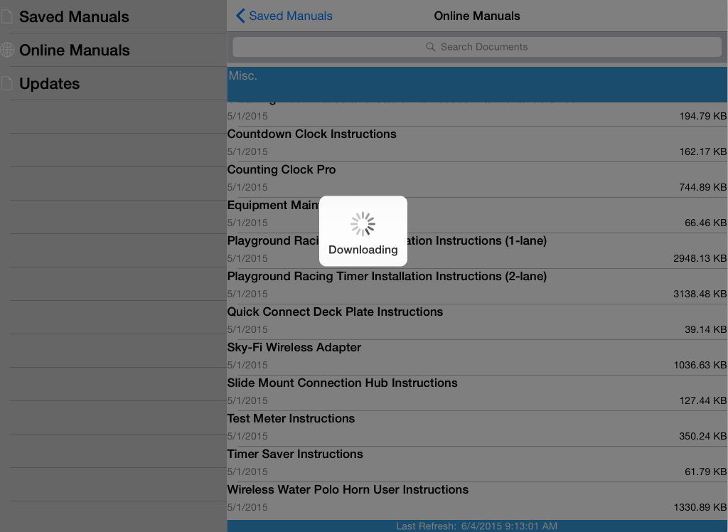Open Quick Connect Deck Plate Instructions
Image resolution: width=728 pixels, height=532 pixels.
(477, 322)
